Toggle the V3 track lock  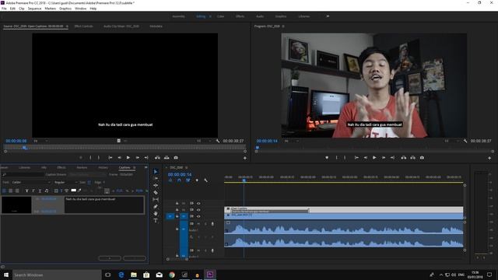point(177,203)
